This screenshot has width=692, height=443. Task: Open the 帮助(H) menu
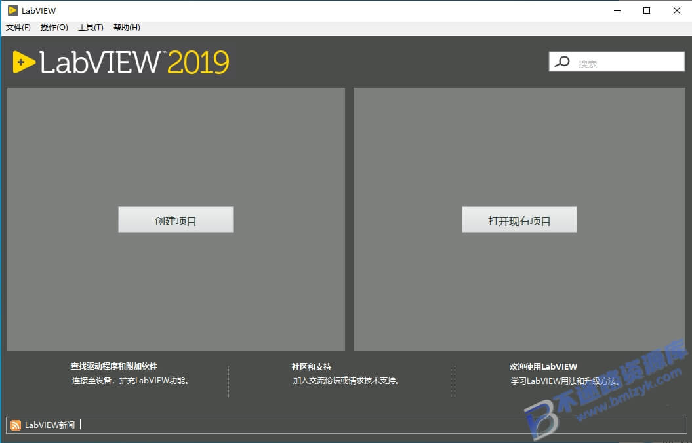(127, 28)
